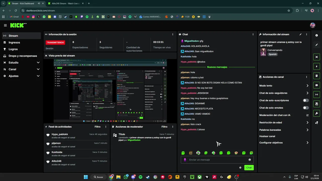Open the chat settings gear icon

(x=240, y=168)
